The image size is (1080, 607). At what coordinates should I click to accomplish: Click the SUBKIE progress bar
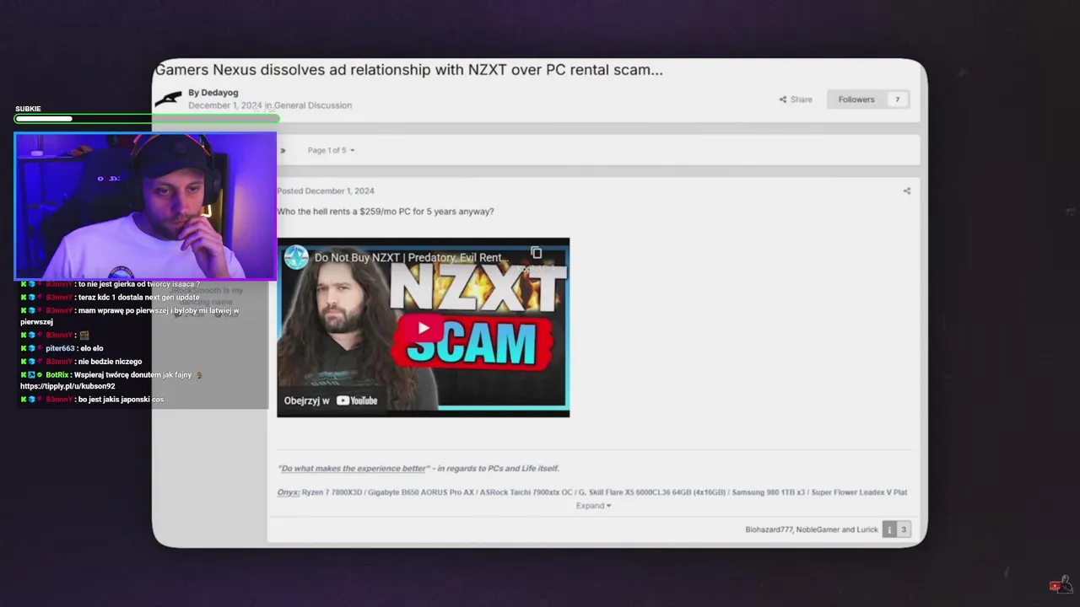[x=146, y=119]
